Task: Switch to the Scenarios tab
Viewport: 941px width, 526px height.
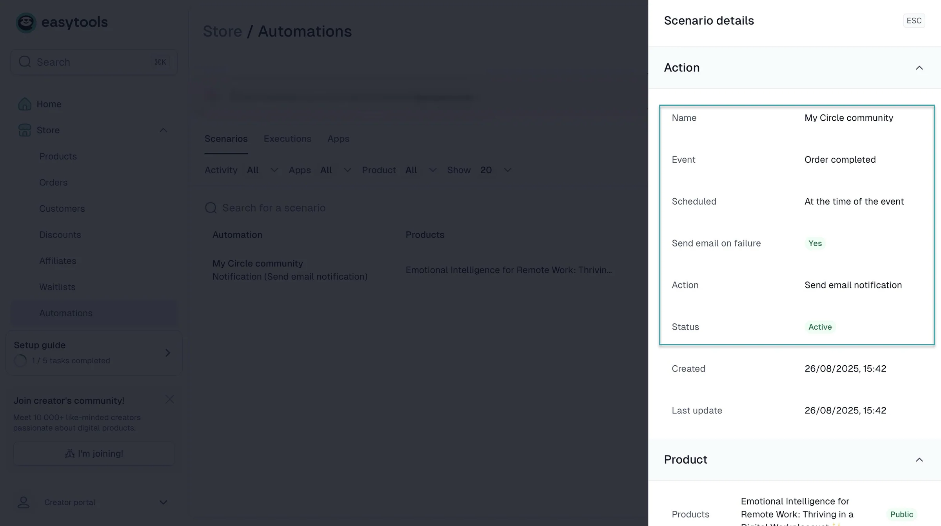Action: (226, 139)
